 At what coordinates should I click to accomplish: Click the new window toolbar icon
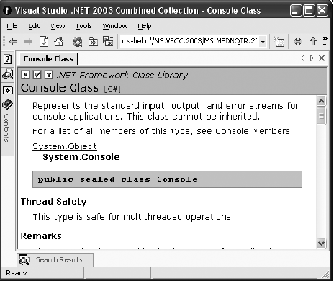[x=279, y=42]
